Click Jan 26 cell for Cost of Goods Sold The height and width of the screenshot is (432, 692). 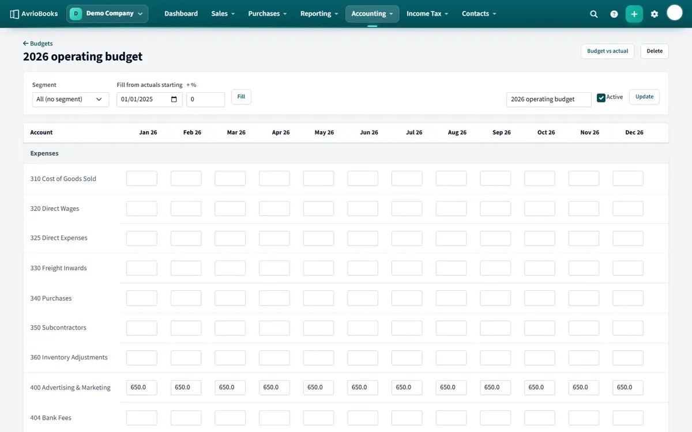(142, 179)
